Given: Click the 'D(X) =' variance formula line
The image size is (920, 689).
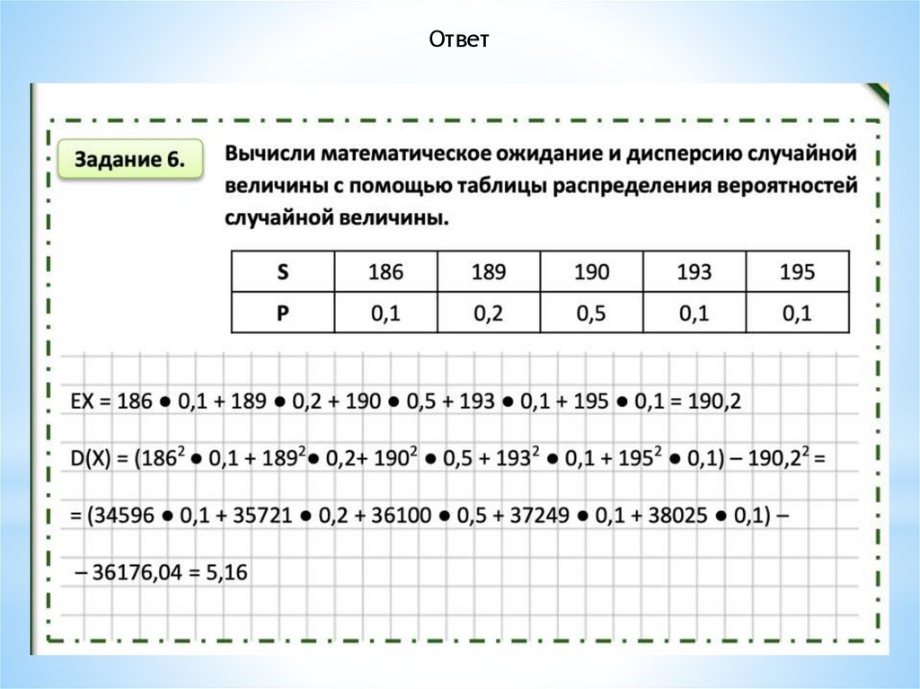Looking at the screenshot, I should [x=447, y=458].
